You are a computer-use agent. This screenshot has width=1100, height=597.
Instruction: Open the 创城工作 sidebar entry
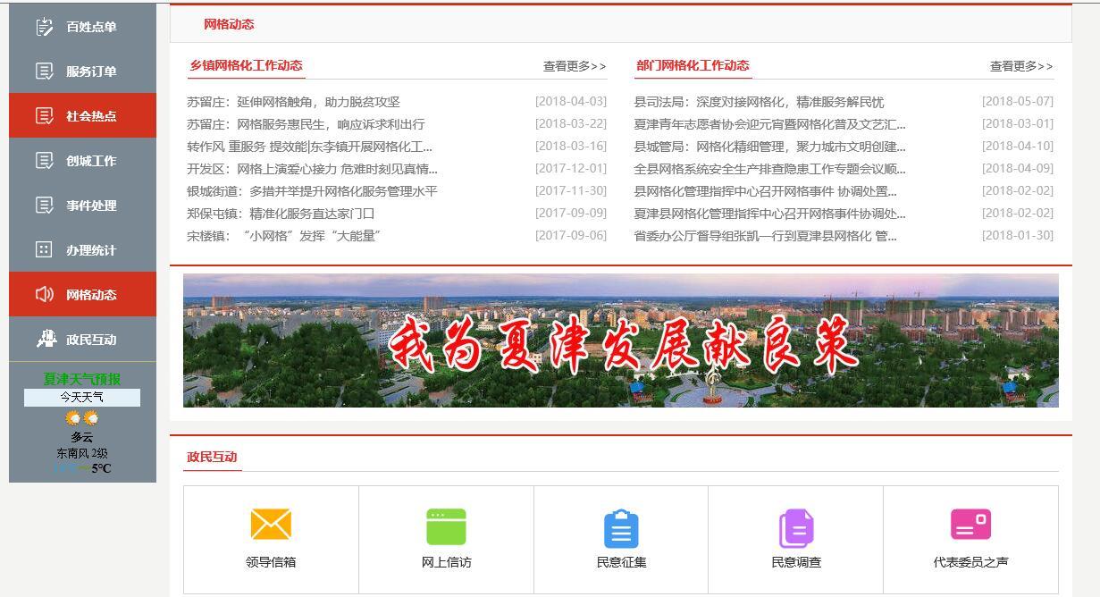click(82, 160)
